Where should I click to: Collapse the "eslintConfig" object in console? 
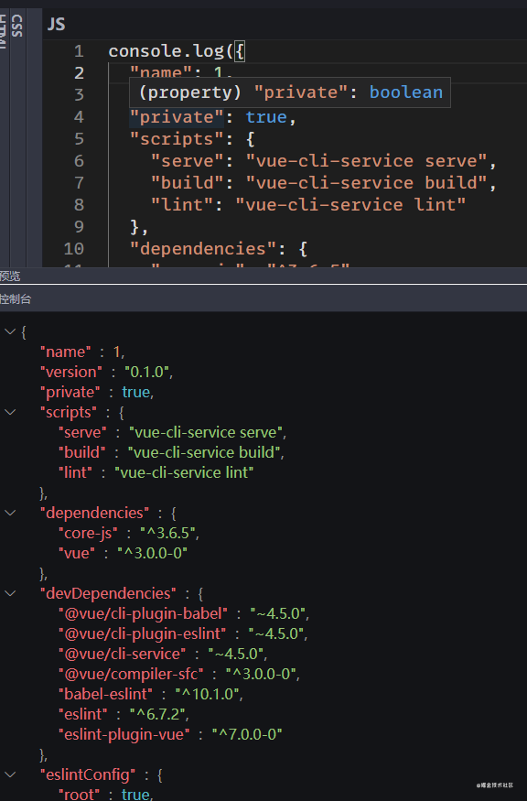click(x=10, y=774)
